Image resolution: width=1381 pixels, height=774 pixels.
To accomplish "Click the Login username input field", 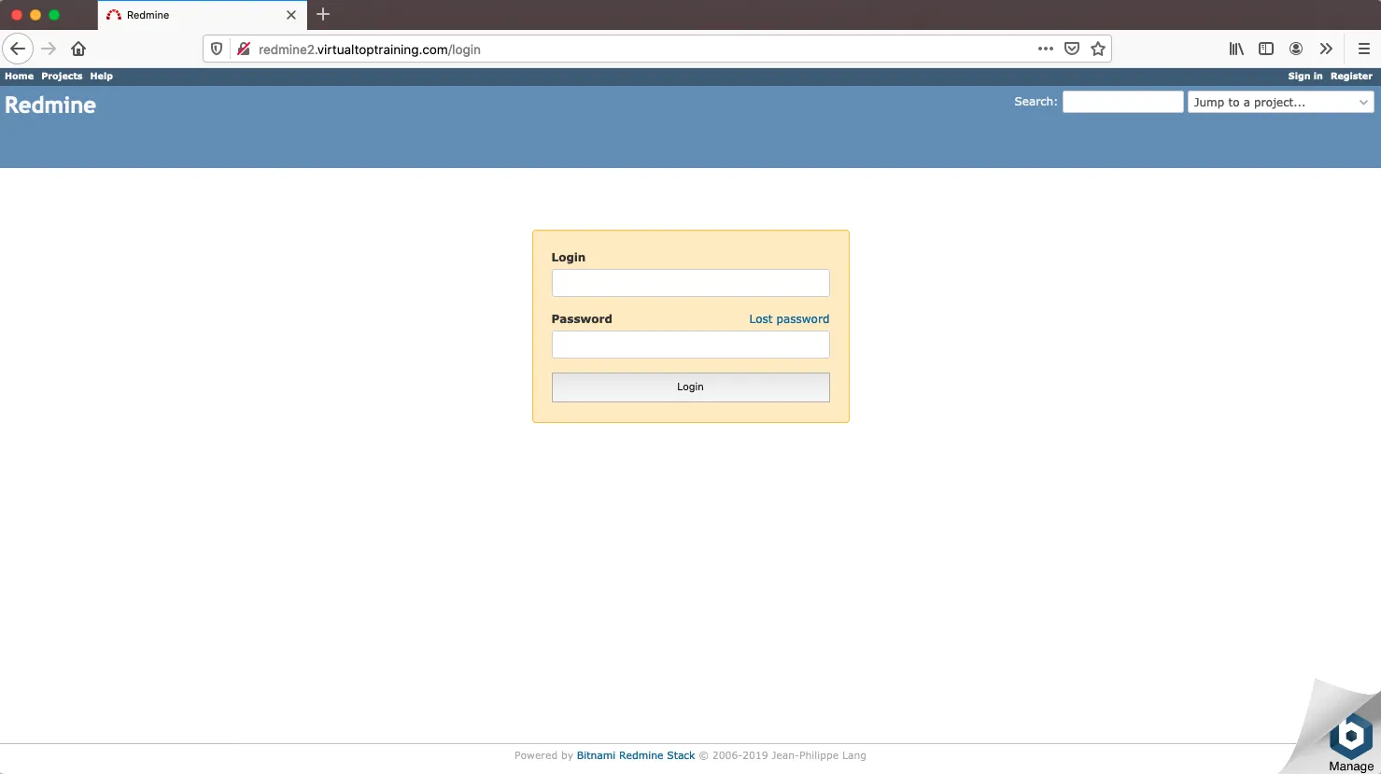I will 690,283.
